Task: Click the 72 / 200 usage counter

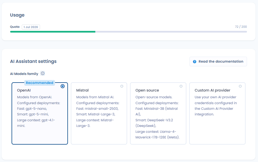Action: tap(241, 27)
